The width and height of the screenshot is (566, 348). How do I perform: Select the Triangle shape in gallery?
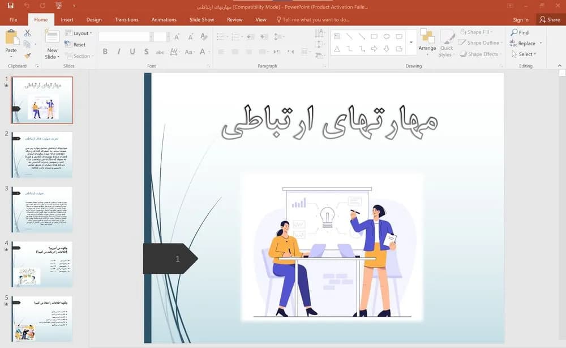coord(337,48)
